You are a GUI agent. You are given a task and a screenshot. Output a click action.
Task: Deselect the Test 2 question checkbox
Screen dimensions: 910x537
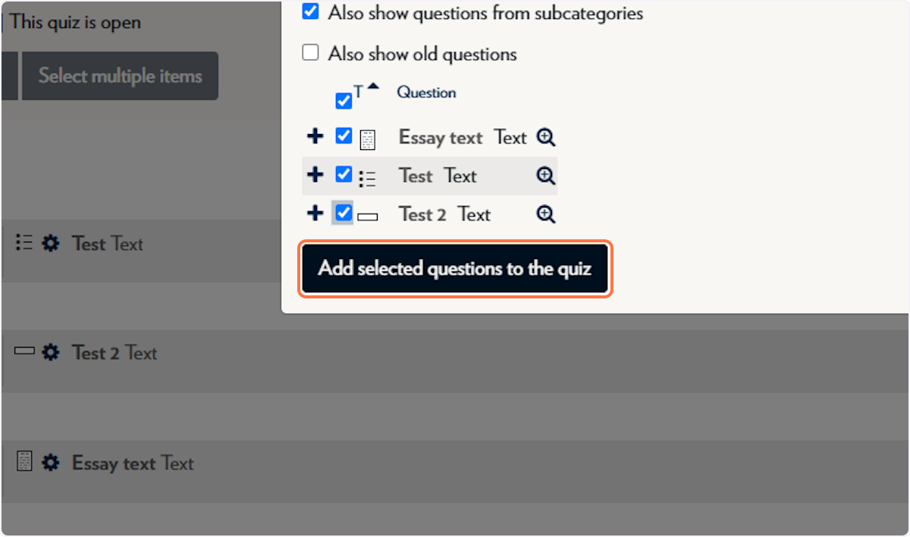344,213
